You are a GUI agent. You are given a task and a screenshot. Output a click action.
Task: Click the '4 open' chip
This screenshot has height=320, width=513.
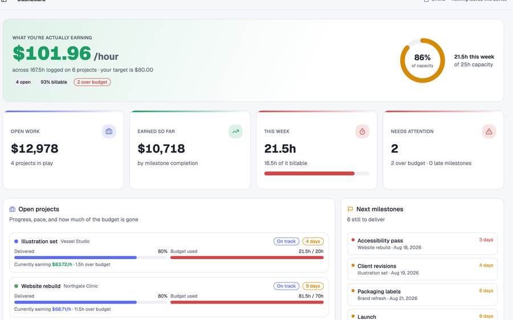(23, 82)
